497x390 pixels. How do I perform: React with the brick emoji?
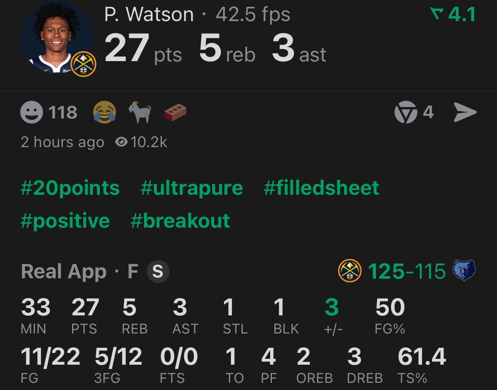click(x=175, y=112)
